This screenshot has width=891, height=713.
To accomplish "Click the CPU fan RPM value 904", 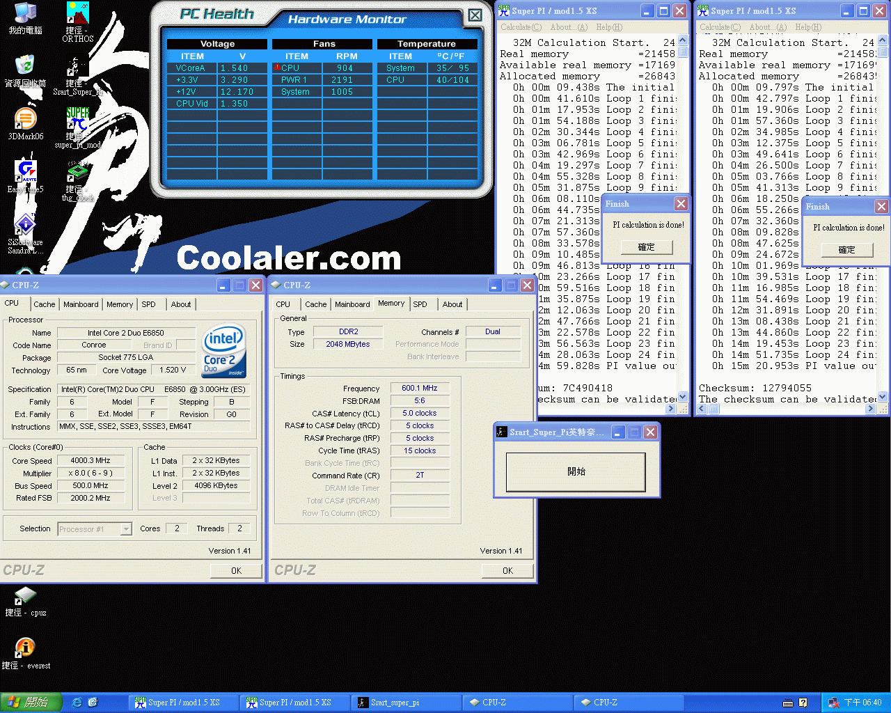I will coord(345,68).
